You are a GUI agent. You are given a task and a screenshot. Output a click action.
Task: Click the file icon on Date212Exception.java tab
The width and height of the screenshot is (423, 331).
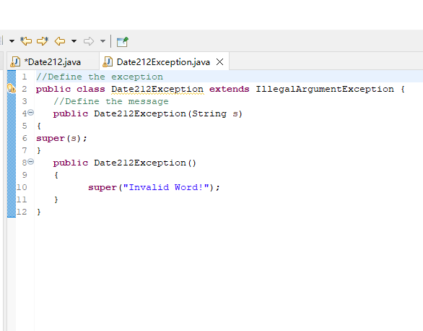(x=108, y=62)
